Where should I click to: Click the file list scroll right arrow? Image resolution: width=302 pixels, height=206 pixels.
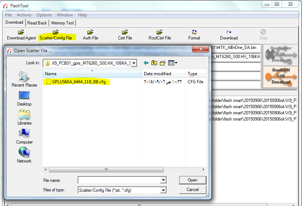tap(204, 170)
